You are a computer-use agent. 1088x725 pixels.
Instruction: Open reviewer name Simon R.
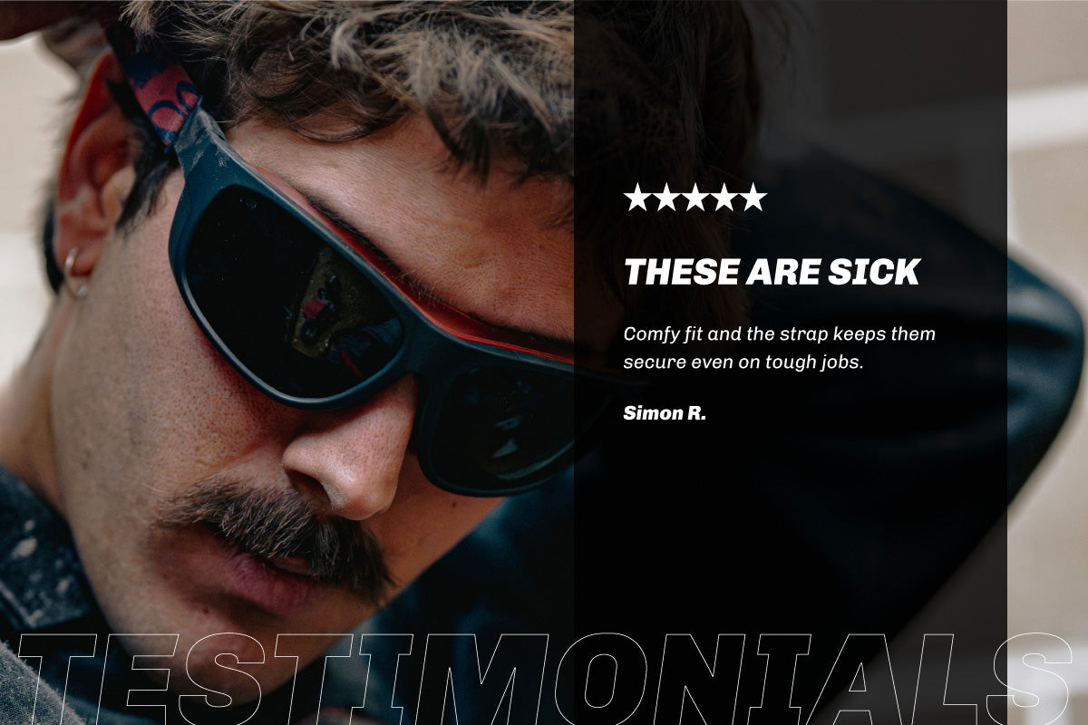[665, 413]
